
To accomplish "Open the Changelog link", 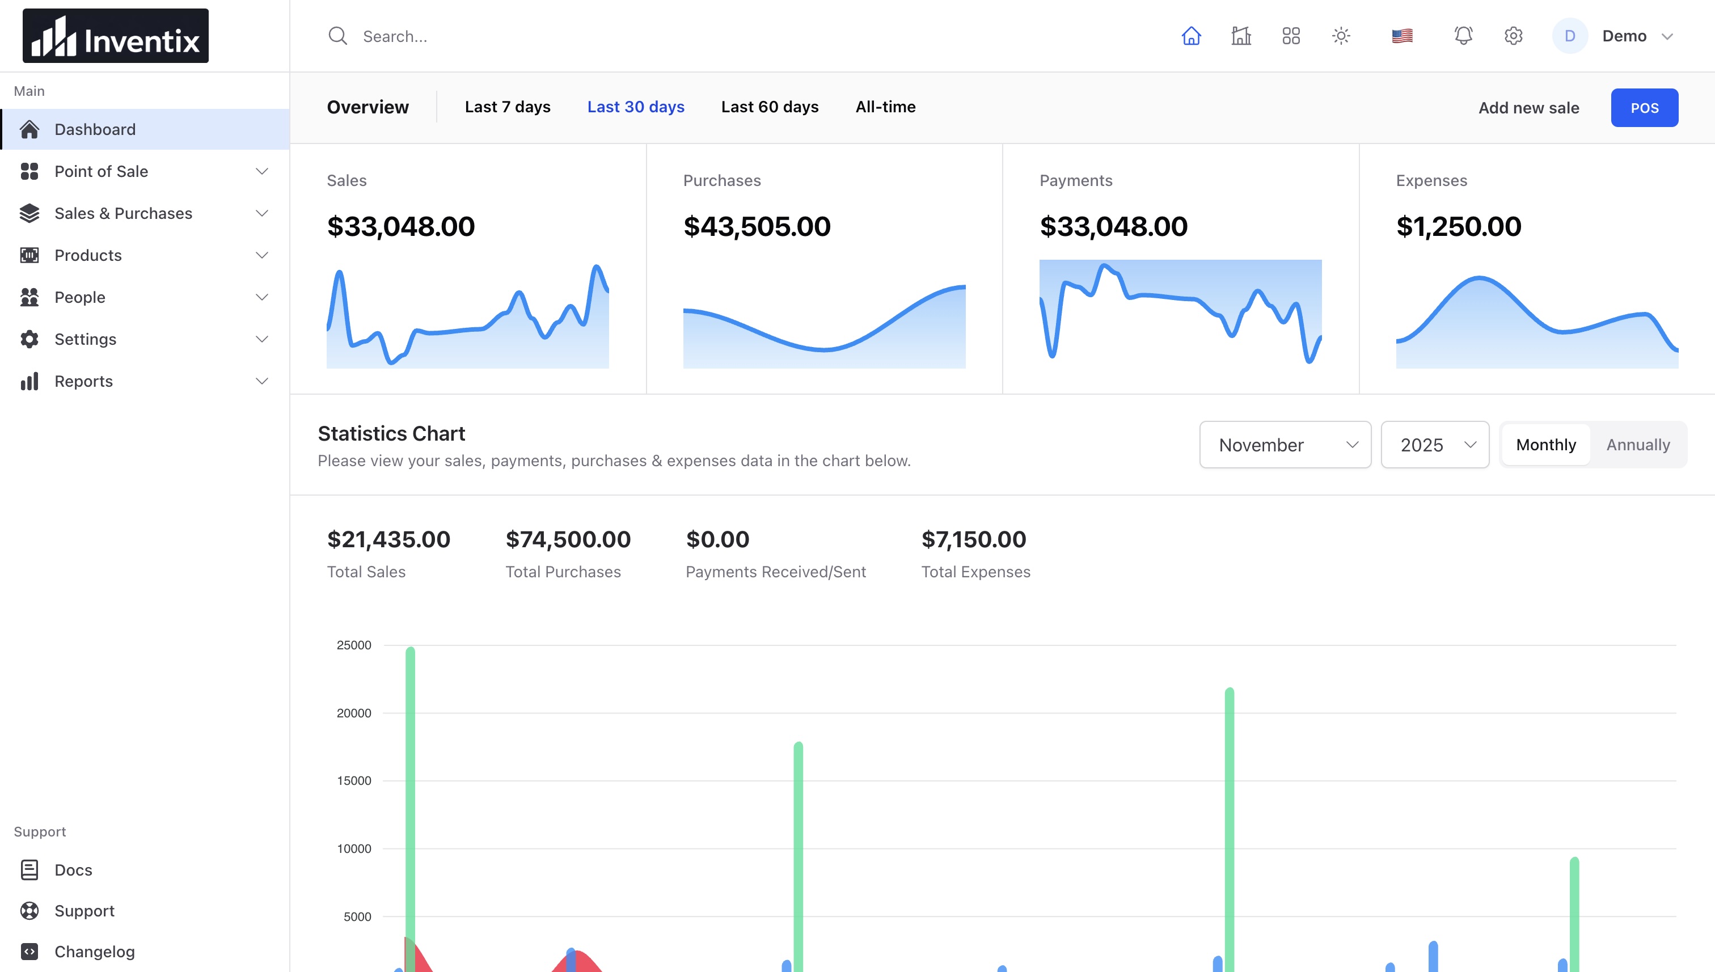I will tap(95, 952).
